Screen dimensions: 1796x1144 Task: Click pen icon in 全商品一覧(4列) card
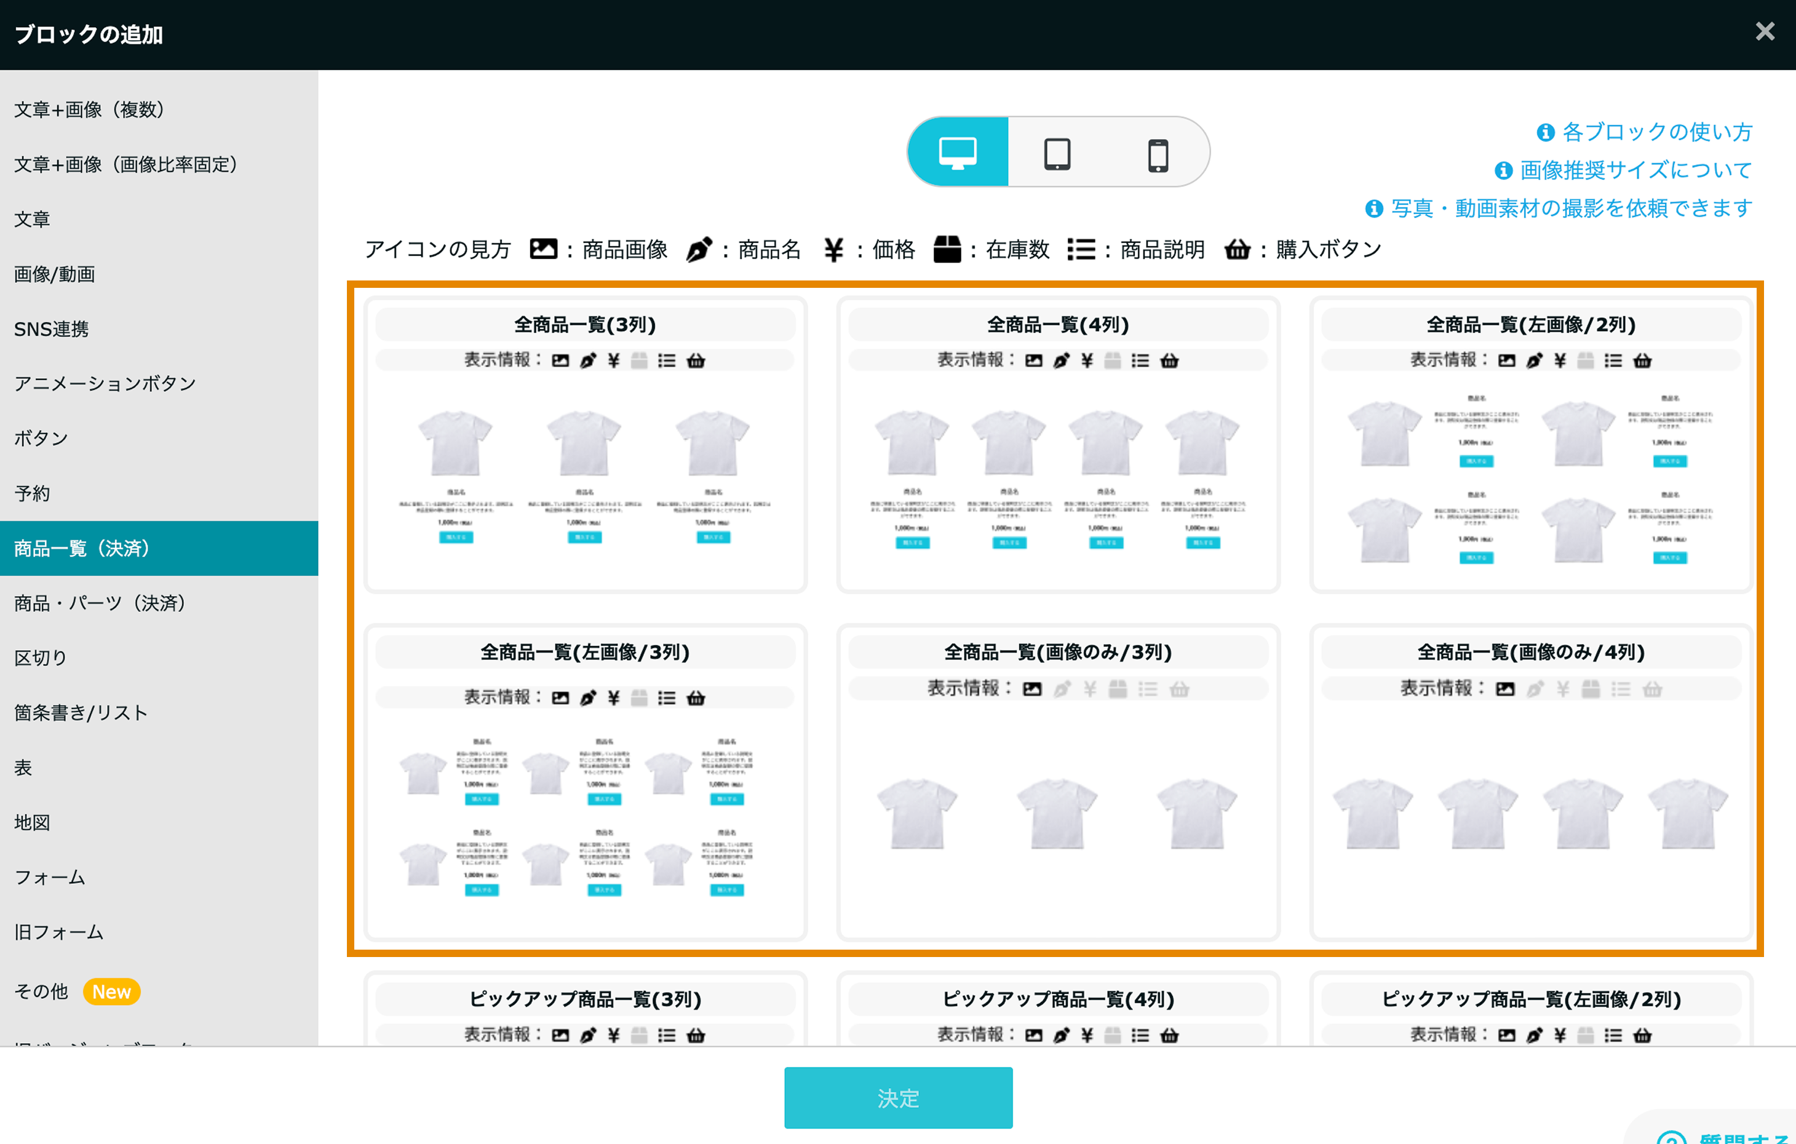click(x=1060, y=361)
